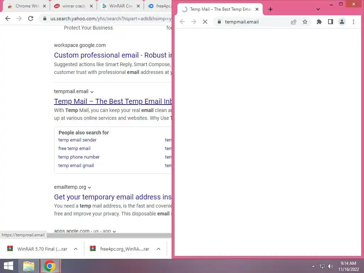Click the lock icon beside us.search.yahoo.com URL
Image resolution: width=364 pixels, height=273 pixels.
[45, 18]
